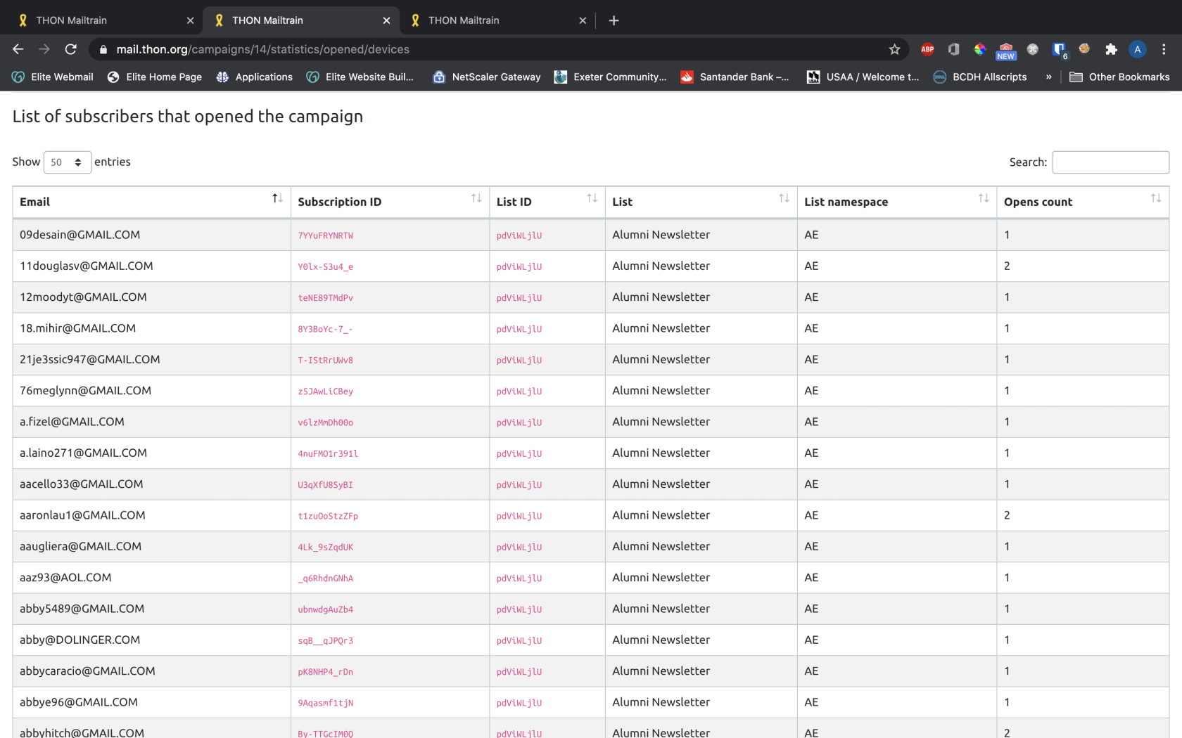Open a new browser tab
Screen dimensions: 1182x738
(x=614, y=20)
